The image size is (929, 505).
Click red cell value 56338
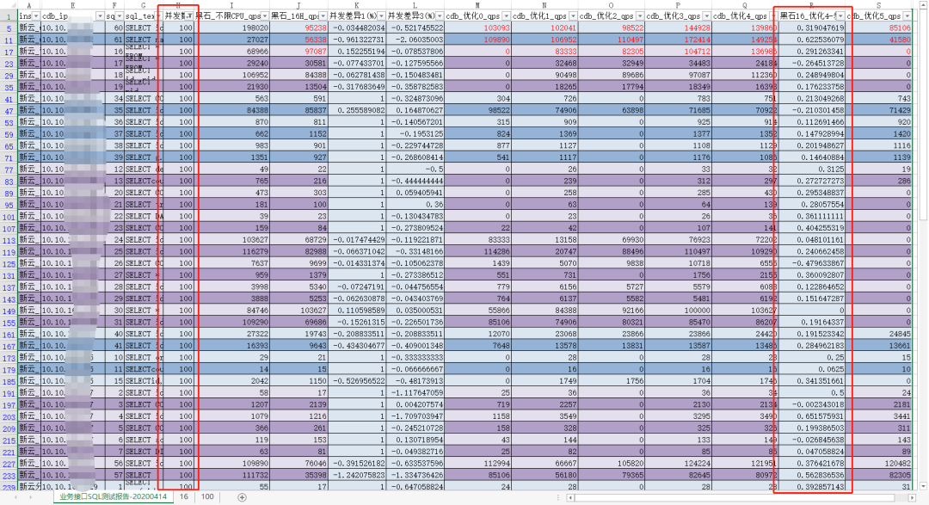(298, 40)
